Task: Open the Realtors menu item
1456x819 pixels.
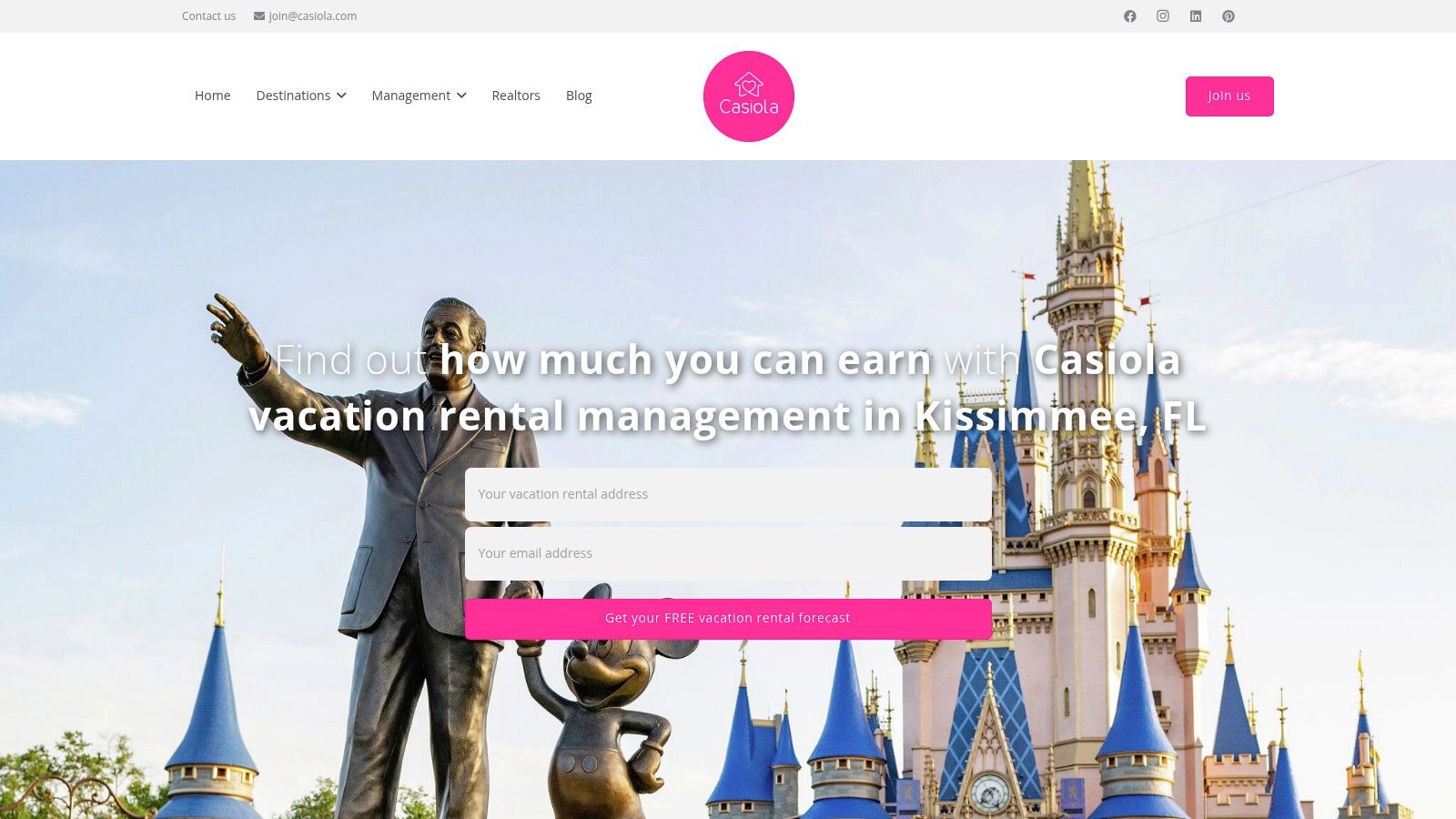Action: [515, 96]
